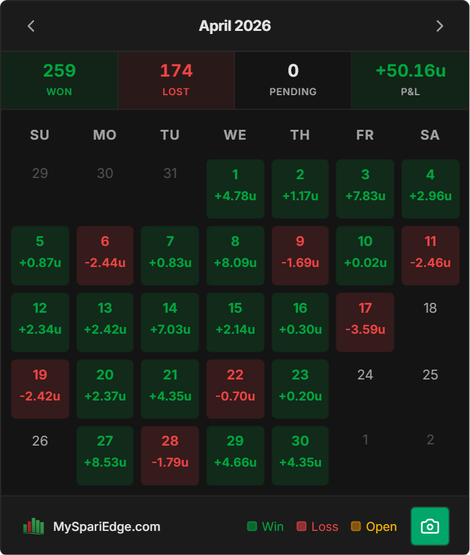Go to previous month with left chevron
Image resolution: width=470 pixels, height=555 pixels.
[x=31, y=26]
